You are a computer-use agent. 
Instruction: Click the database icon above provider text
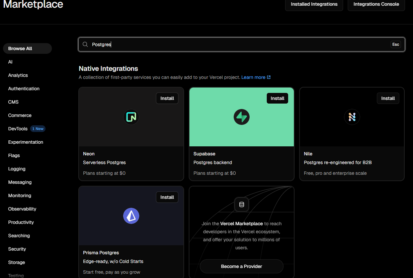tap(241, 204)
